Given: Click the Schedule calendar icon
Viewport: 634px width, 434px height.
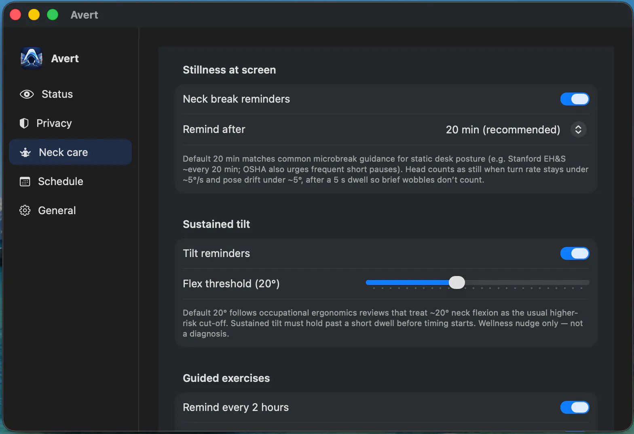Looking at the screenshot, I should point(25,181).
